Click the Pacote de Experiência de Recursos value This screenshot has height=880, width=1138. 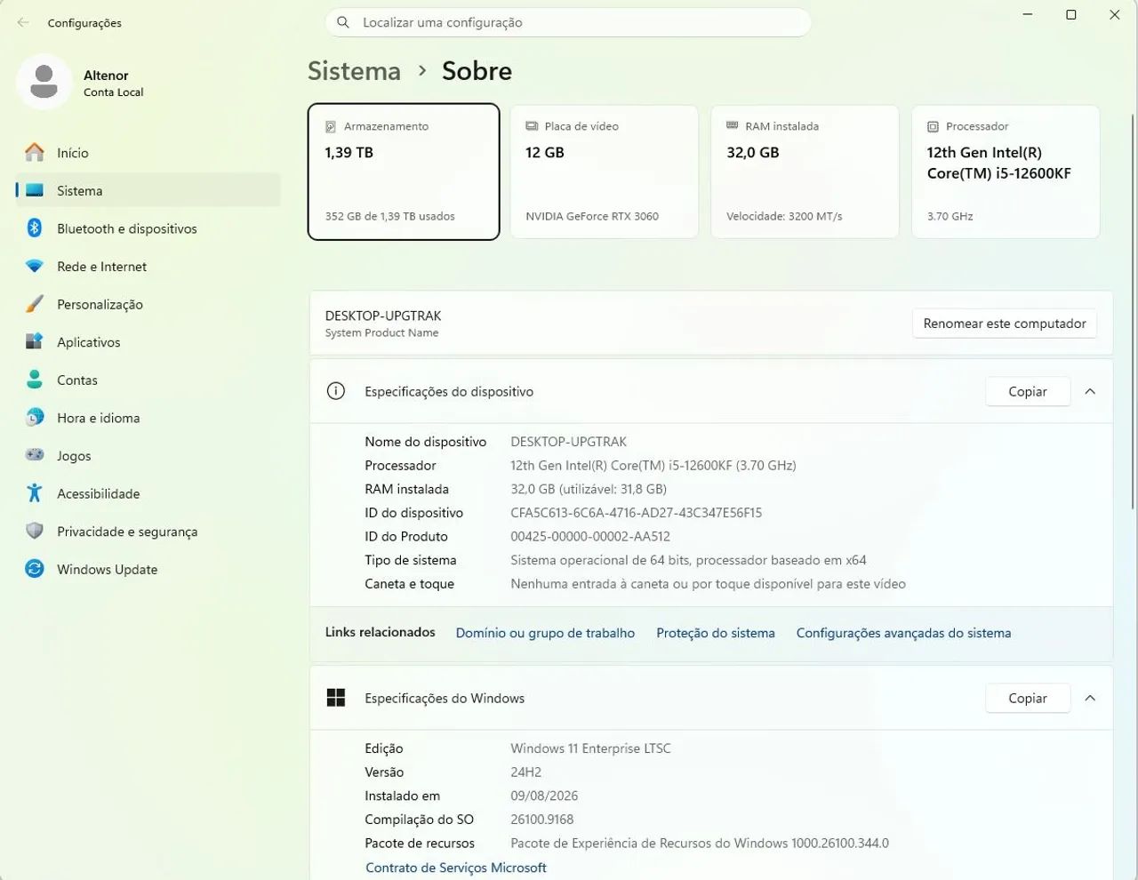[x=700, y=843]
